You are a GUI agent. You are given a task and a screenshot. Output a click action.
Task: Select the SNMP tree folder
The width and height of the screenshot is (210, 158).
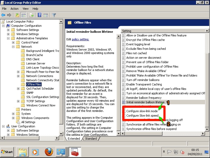pos(30,93)
